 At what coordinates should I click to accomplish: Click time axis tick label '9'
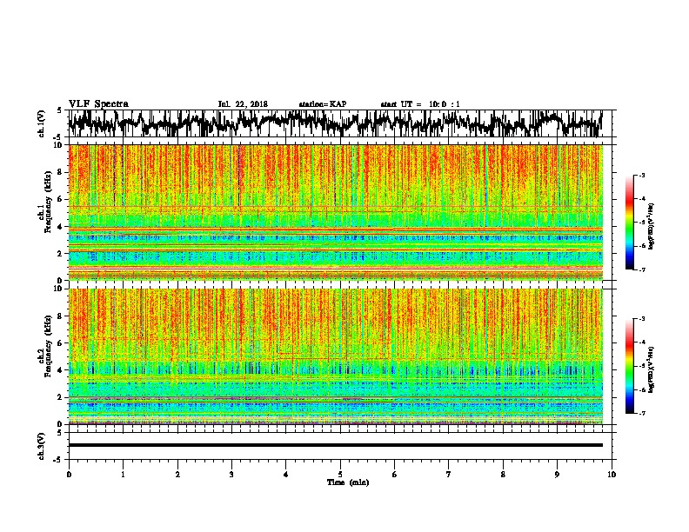coord(557,475)
